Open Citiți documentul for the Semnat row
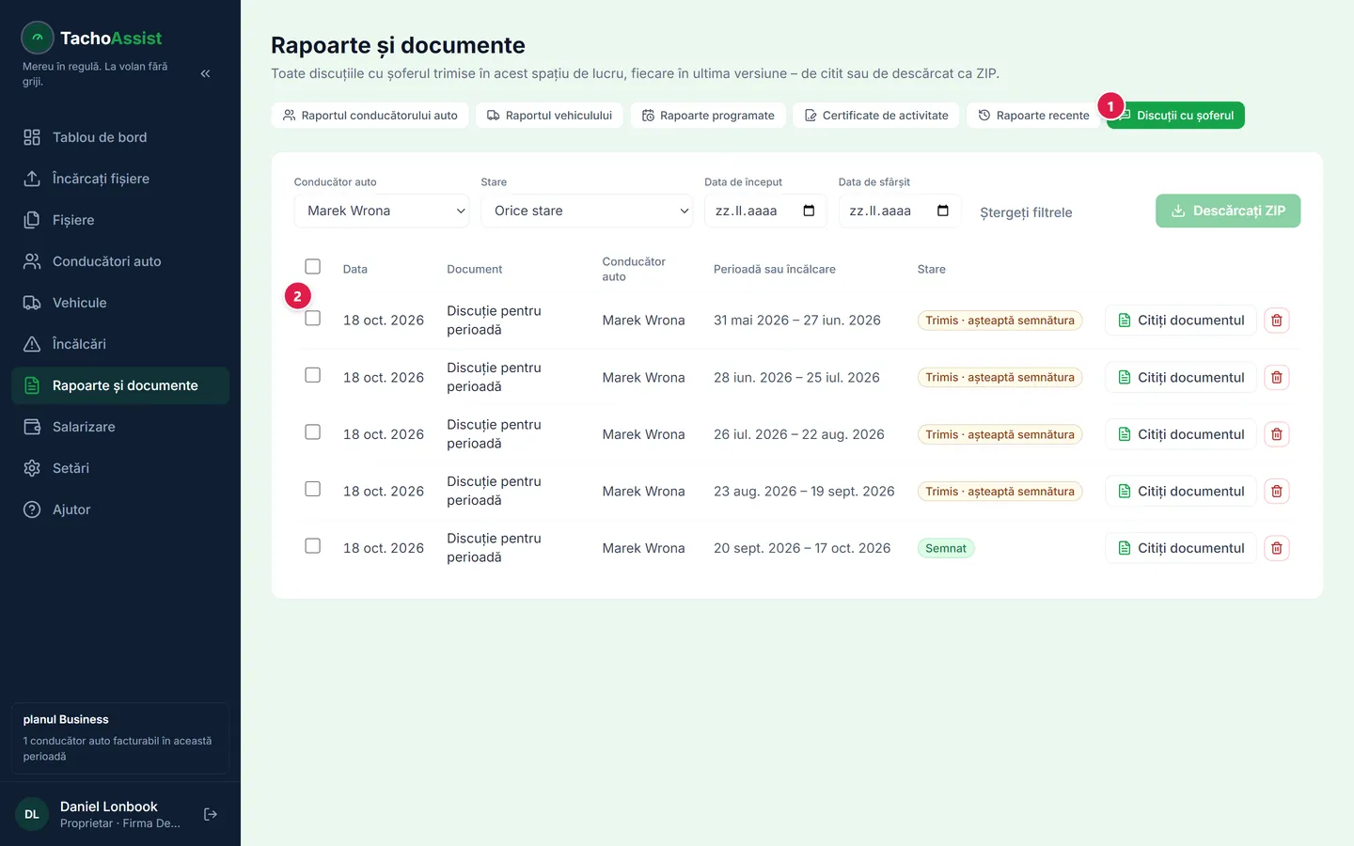The image size is (1354, 846). [1181, 548]
